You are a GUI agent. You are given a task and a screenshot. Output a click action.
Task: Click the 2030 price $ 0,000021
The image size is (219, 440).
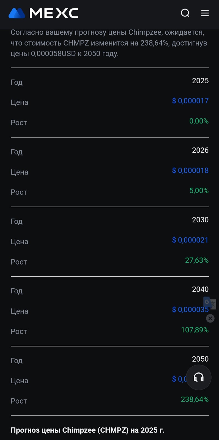click(190, 240)
